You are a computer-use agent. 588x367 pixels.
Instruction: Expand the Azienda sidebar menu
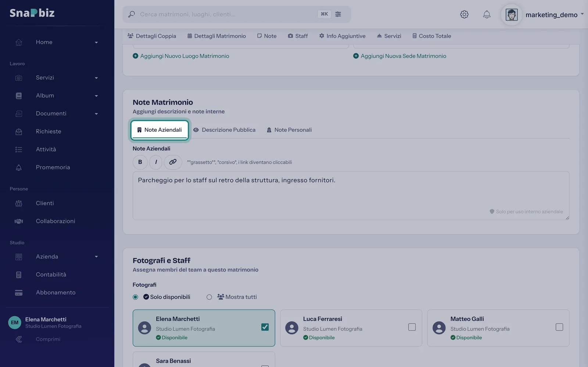[96, 257]
